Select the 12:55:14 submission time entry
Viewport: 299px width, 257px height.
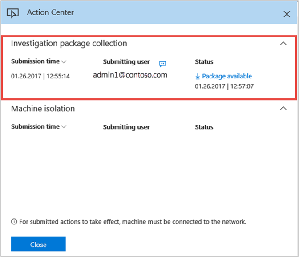(x=40, y=76)
